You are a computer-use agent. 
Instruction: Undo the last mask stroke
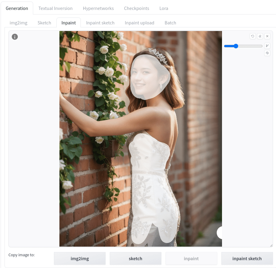click(253, 36)
